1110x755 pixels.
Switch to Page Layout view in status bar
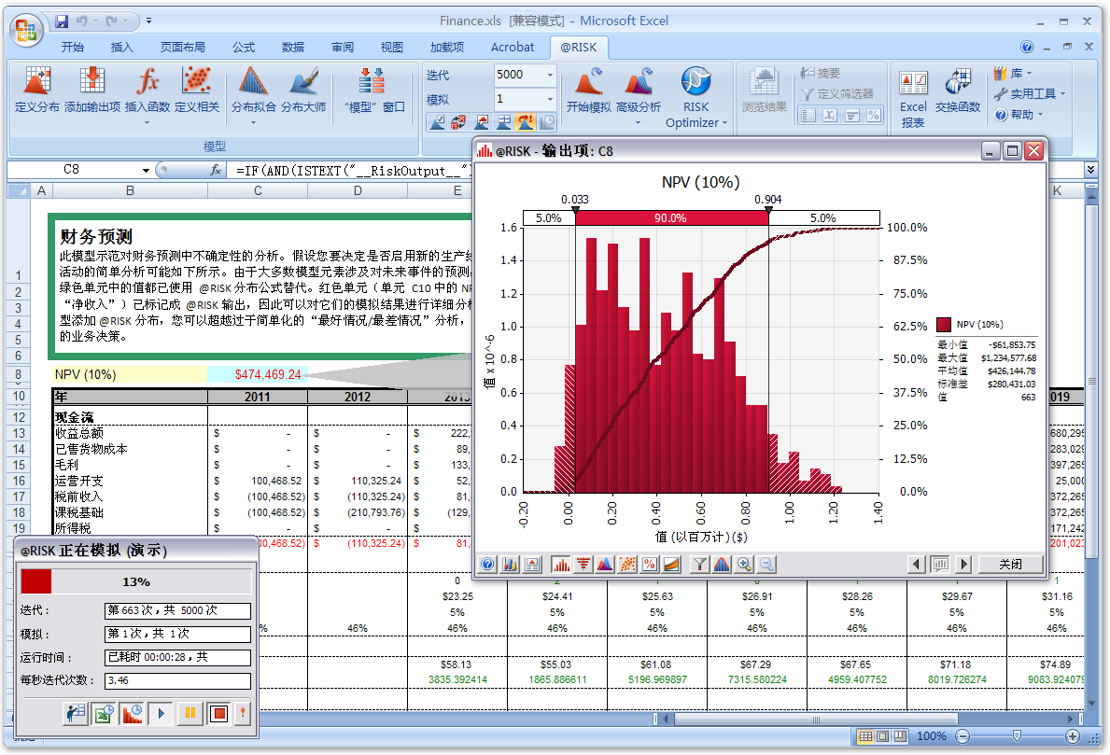pyautogui.click(x=883, y=736)
